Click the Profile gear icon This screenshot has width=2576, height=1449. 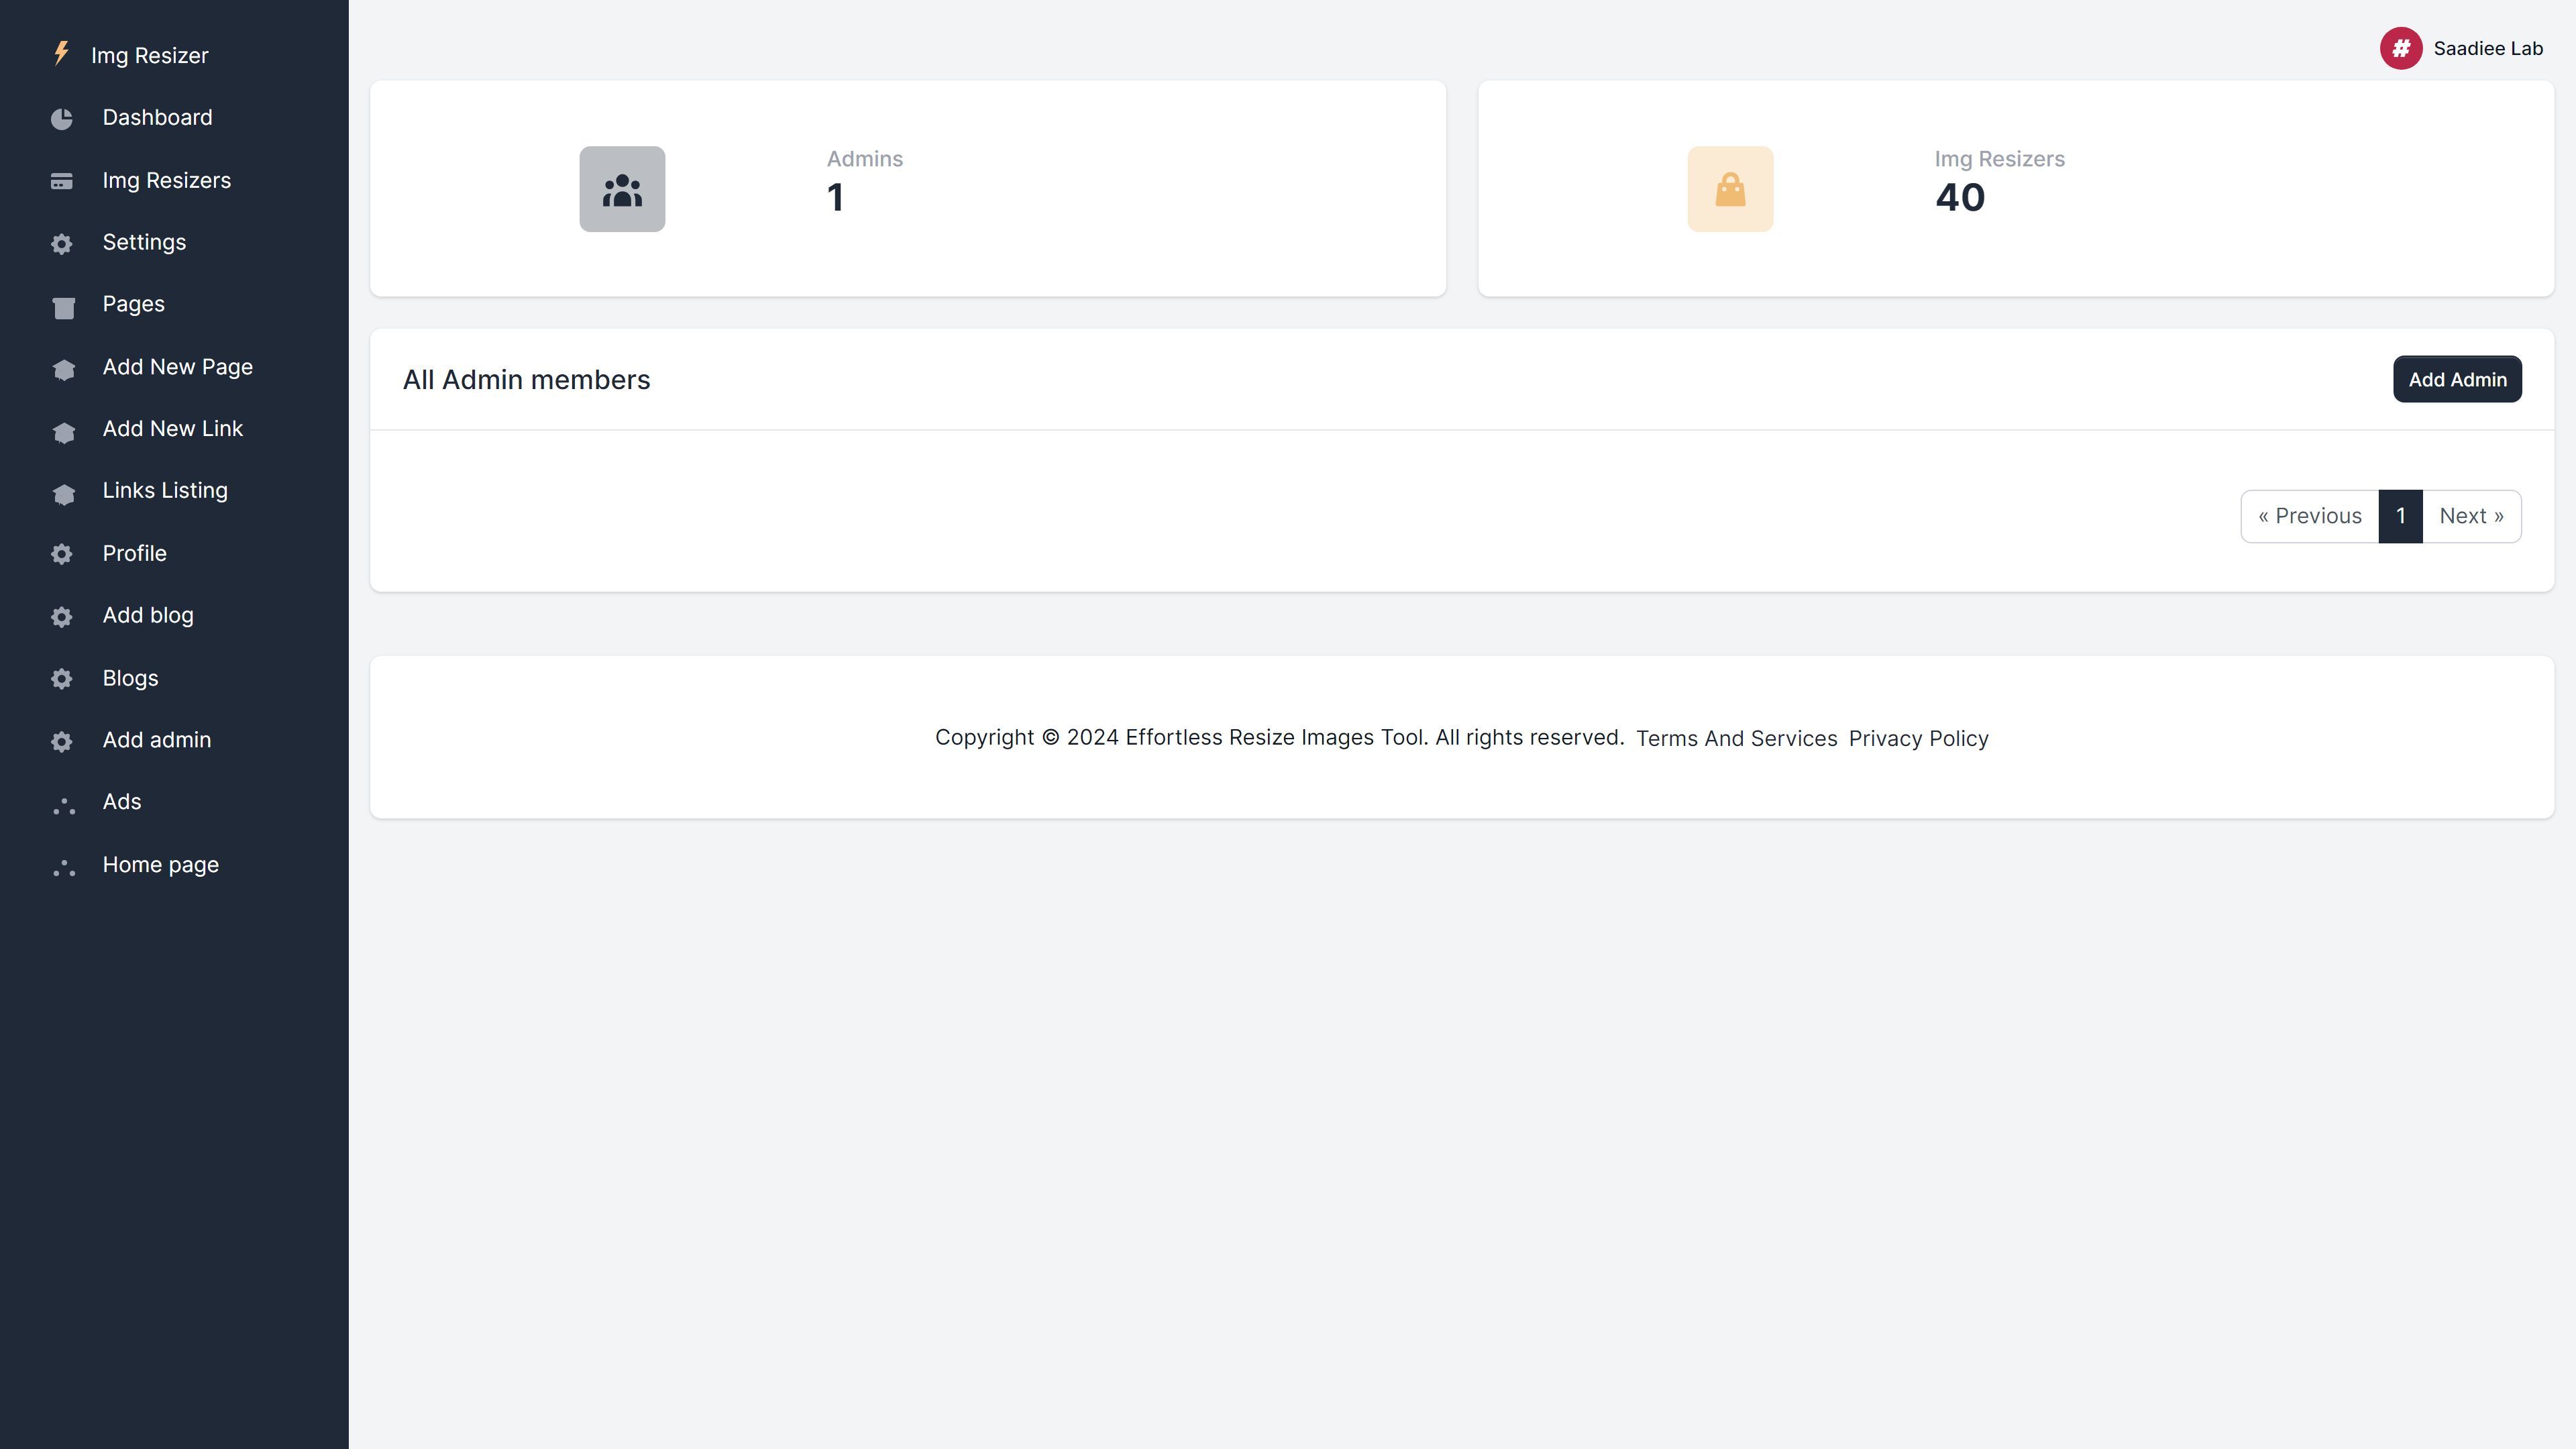click(x=62, y=554)
